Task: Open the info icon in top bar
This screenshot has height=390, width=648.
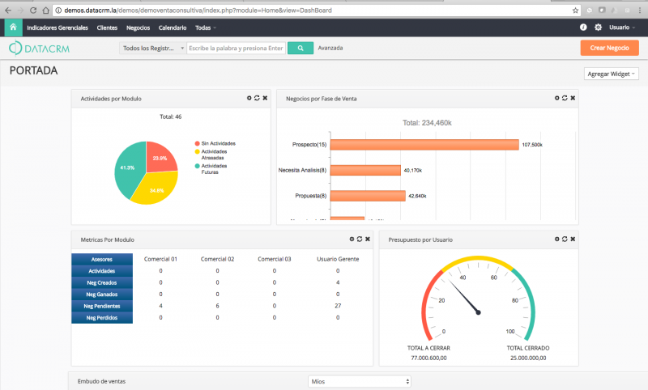Action: [583, 28]
